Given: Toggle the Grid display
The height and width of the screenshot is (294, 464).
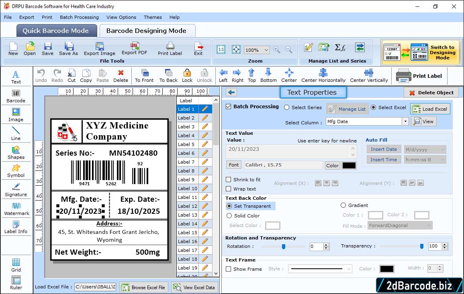Looking at the screenshot, I should [x=16, y=265].
